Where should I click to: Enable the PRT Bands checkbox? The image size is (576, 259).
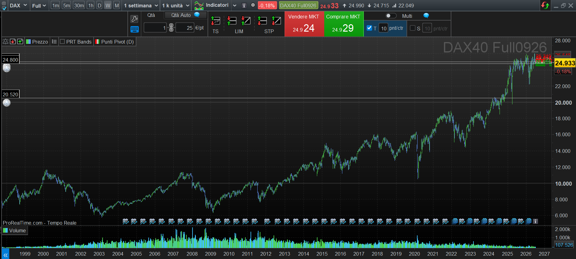coord(62,42)
